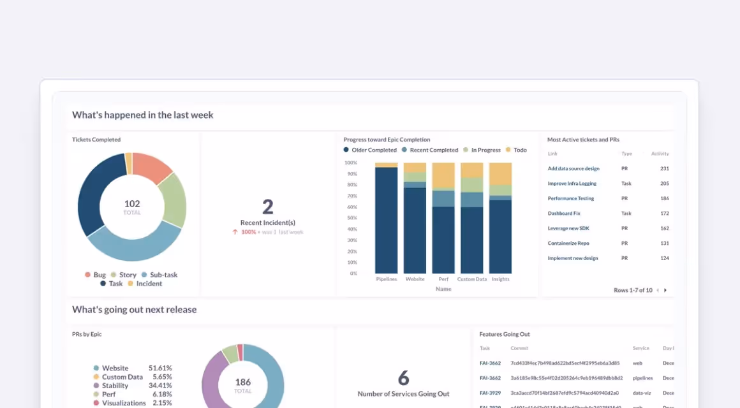The image size is (740, 408).
Task: Sort Features Going Out by Commit column
Action: pos(519,348)
